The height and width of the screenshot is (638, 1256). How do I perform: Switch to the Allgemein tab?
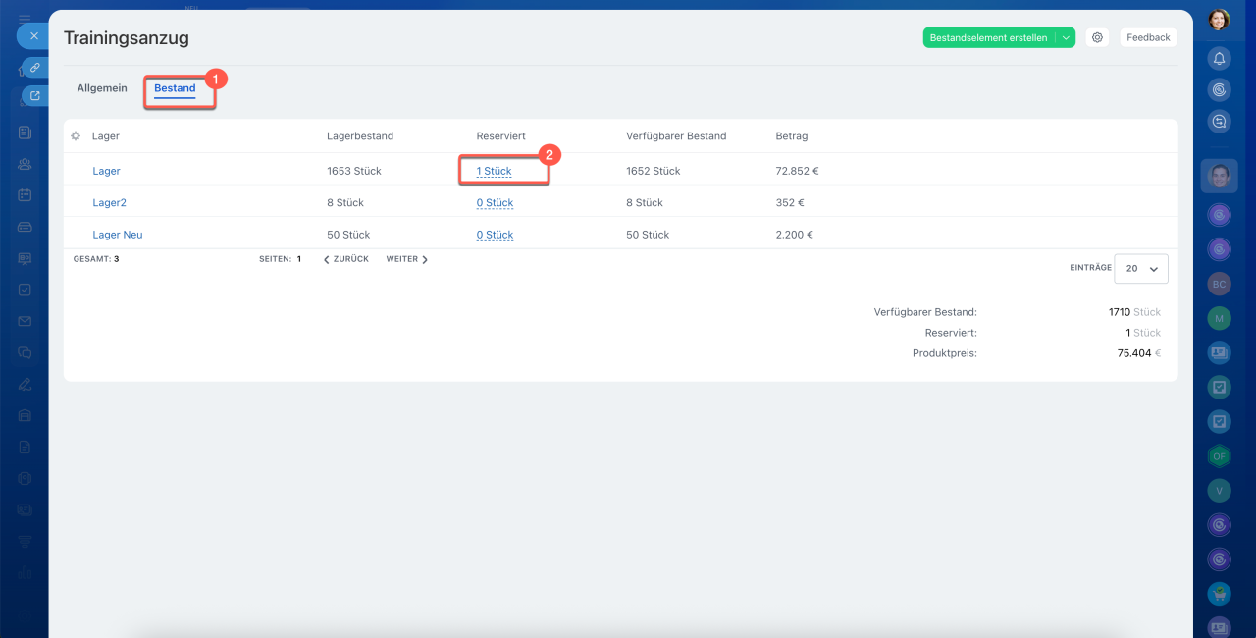tap(102, 88)
